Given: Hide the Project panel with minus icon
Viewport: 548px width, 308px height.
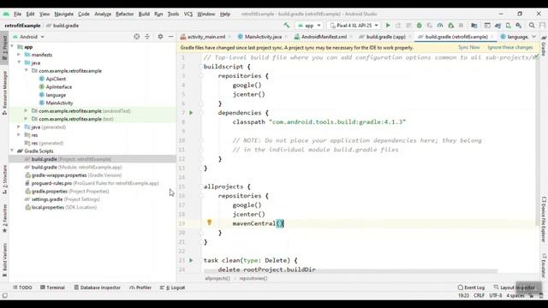Looking at the screenshot, I should point(170,36).
